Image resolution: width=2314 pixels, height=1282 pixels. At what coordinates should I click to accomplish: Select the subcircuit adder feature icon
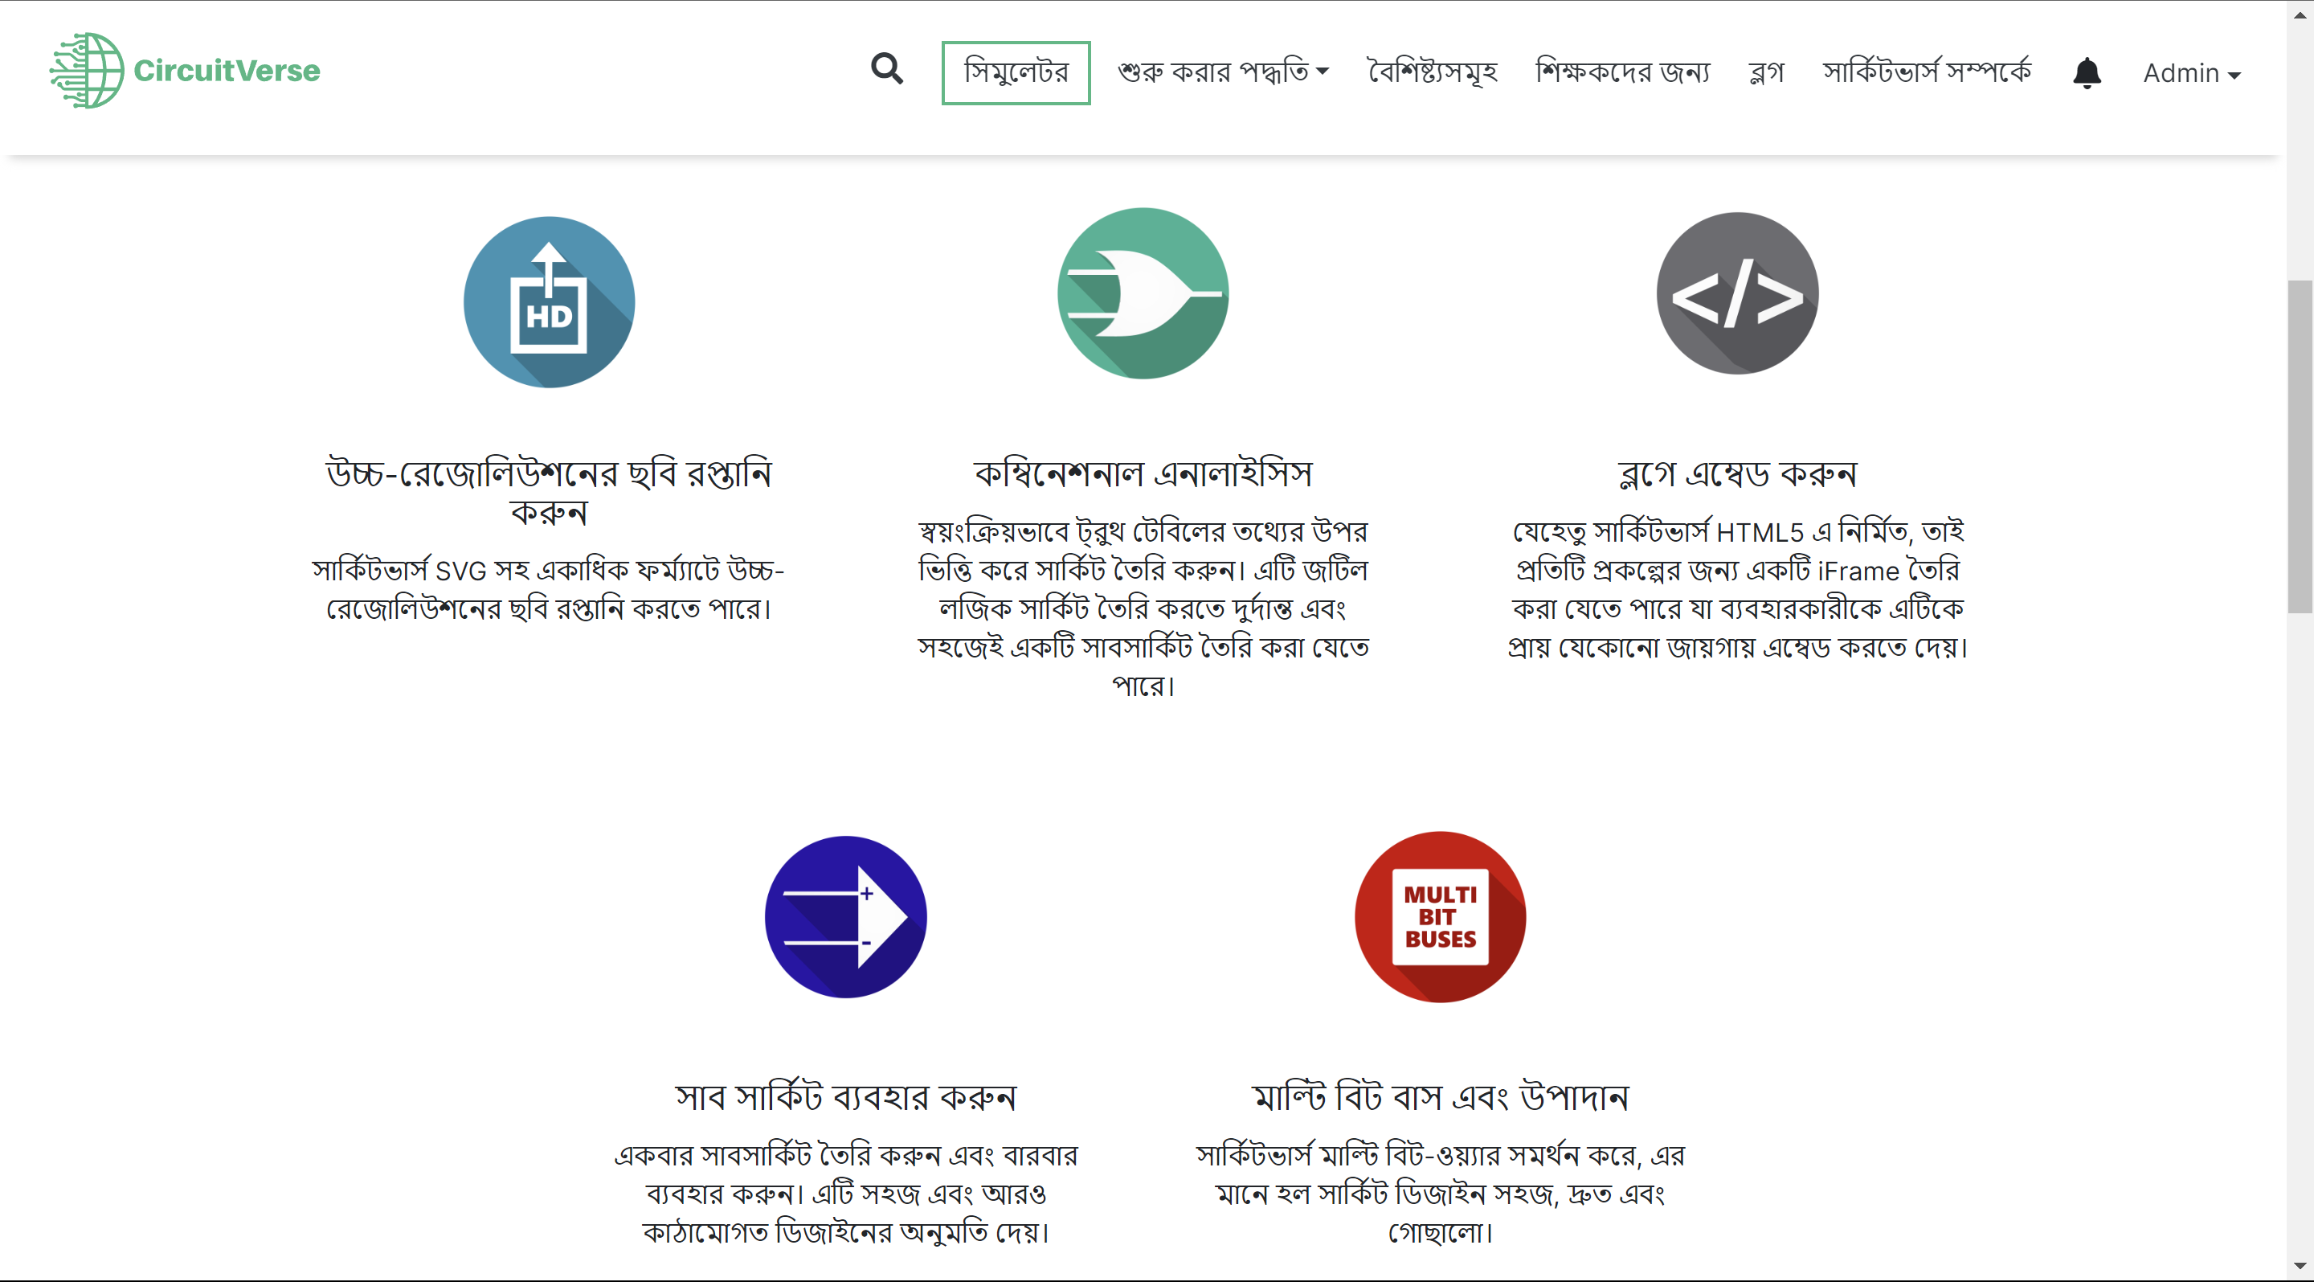click(844, 916)
